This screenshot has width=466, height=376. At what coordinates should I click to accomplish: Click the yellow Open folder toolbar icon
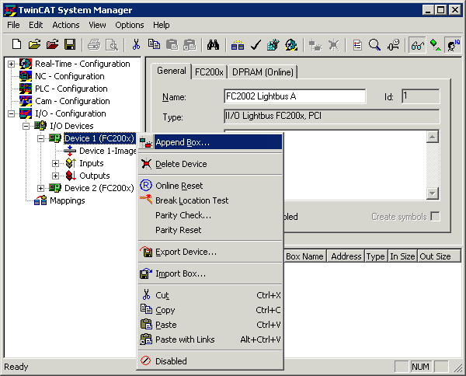click(x=34, y=45)
